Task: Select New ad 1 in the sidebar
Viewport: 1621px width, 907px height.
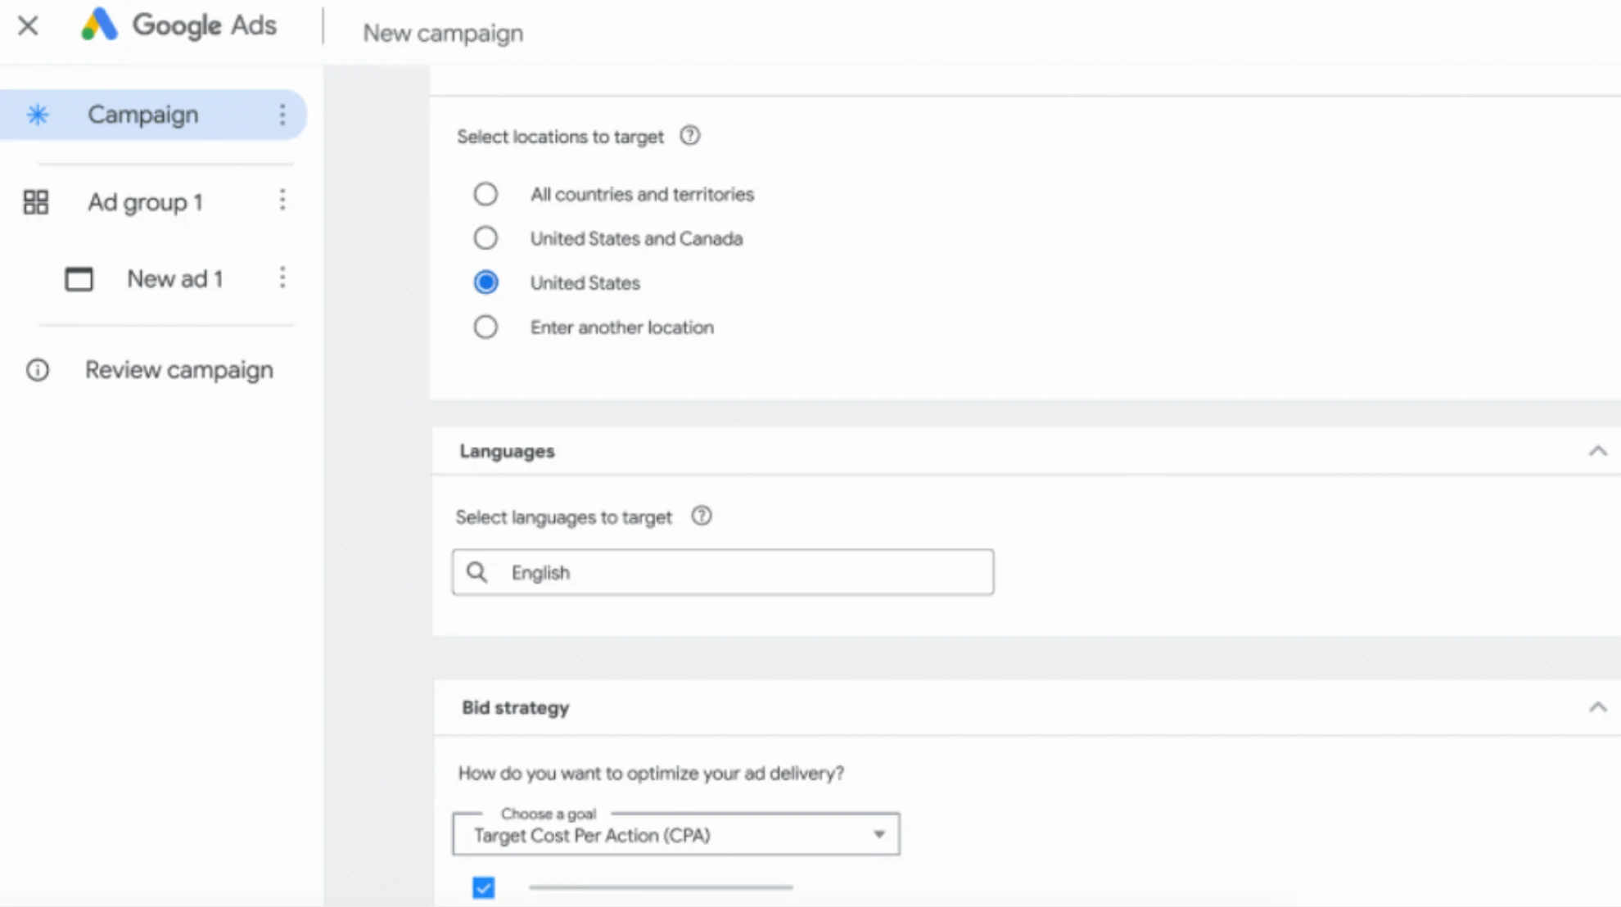Action: (174, 279)
